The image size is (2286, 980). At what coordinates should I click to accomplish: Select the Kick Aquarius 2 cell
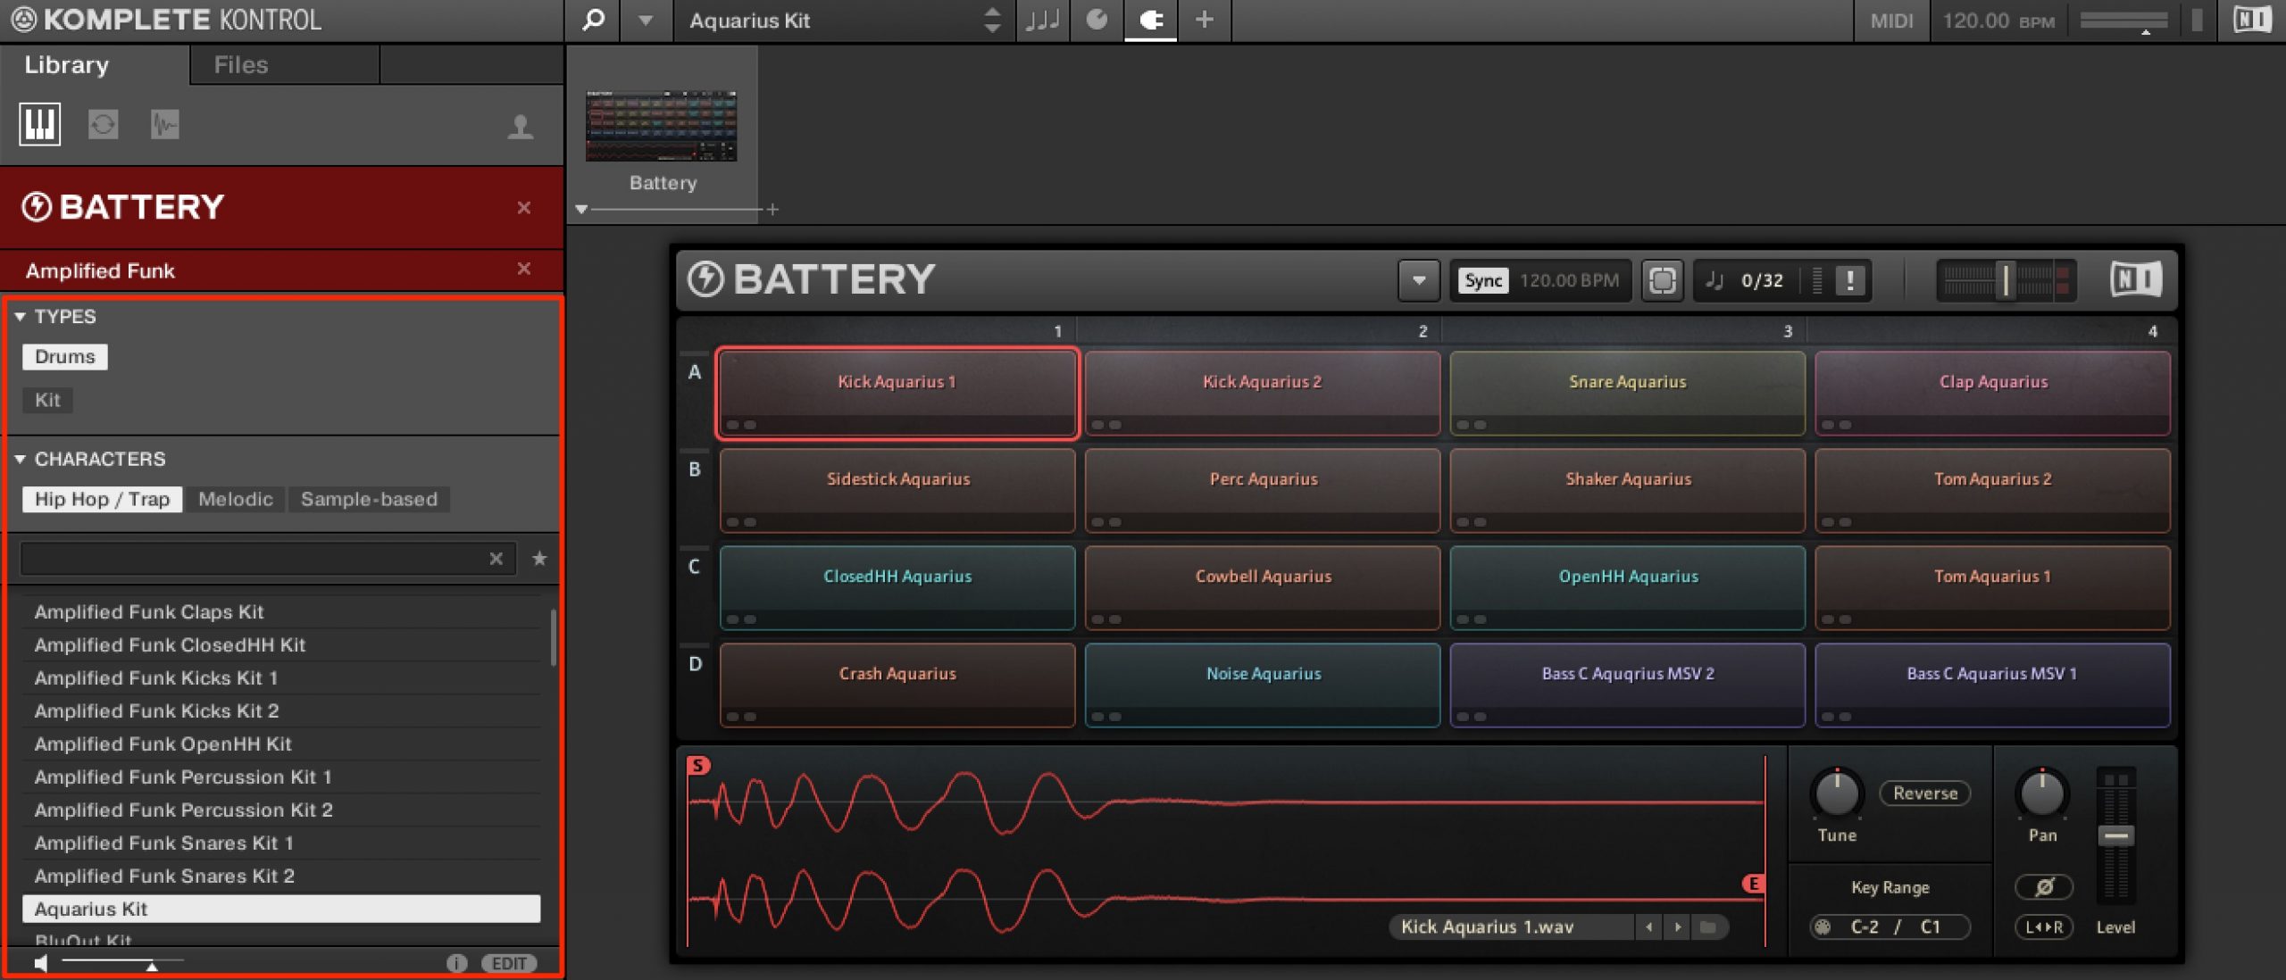1262,393
